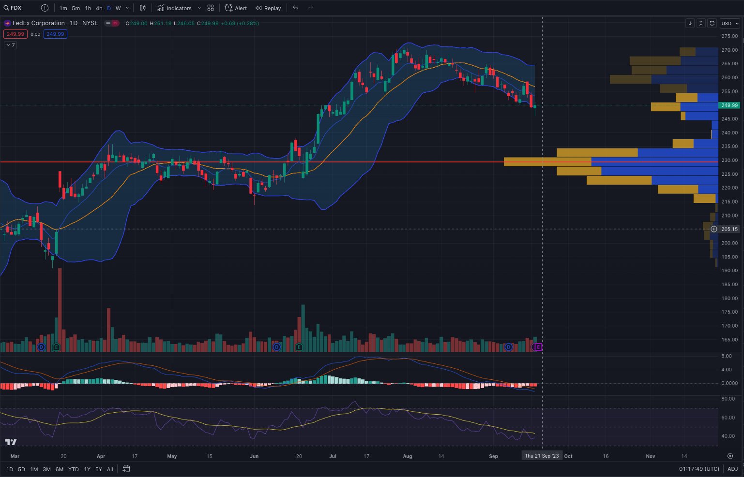Switch to the 5m interval
This screenshot has height=477, width=744.
[x=76, y=8]
